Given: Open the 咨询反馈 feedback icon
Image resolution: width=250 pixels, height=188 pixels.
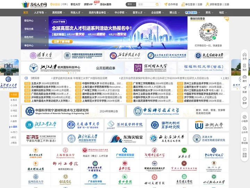Looking at the screenshot, I should (x=244, y=150).
